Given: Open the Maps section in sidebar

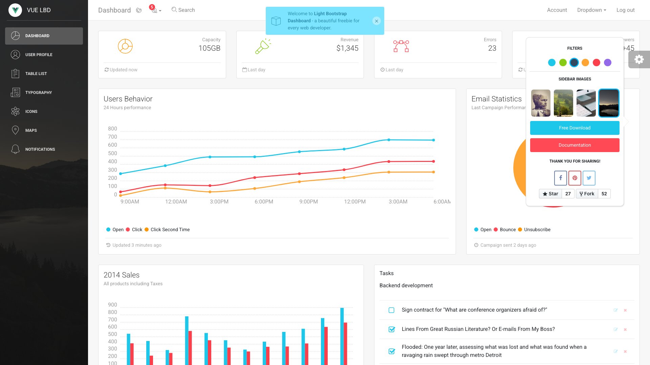Looking at the screenshot, I should tap(30, 130).
